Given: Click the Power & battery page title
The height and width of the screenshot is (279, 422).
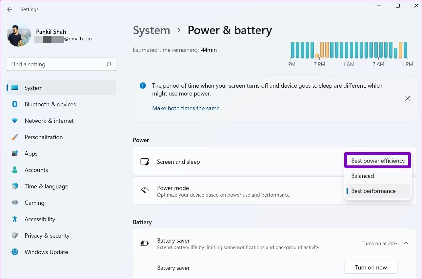Looking at the screenshot, I should [230, 31].
